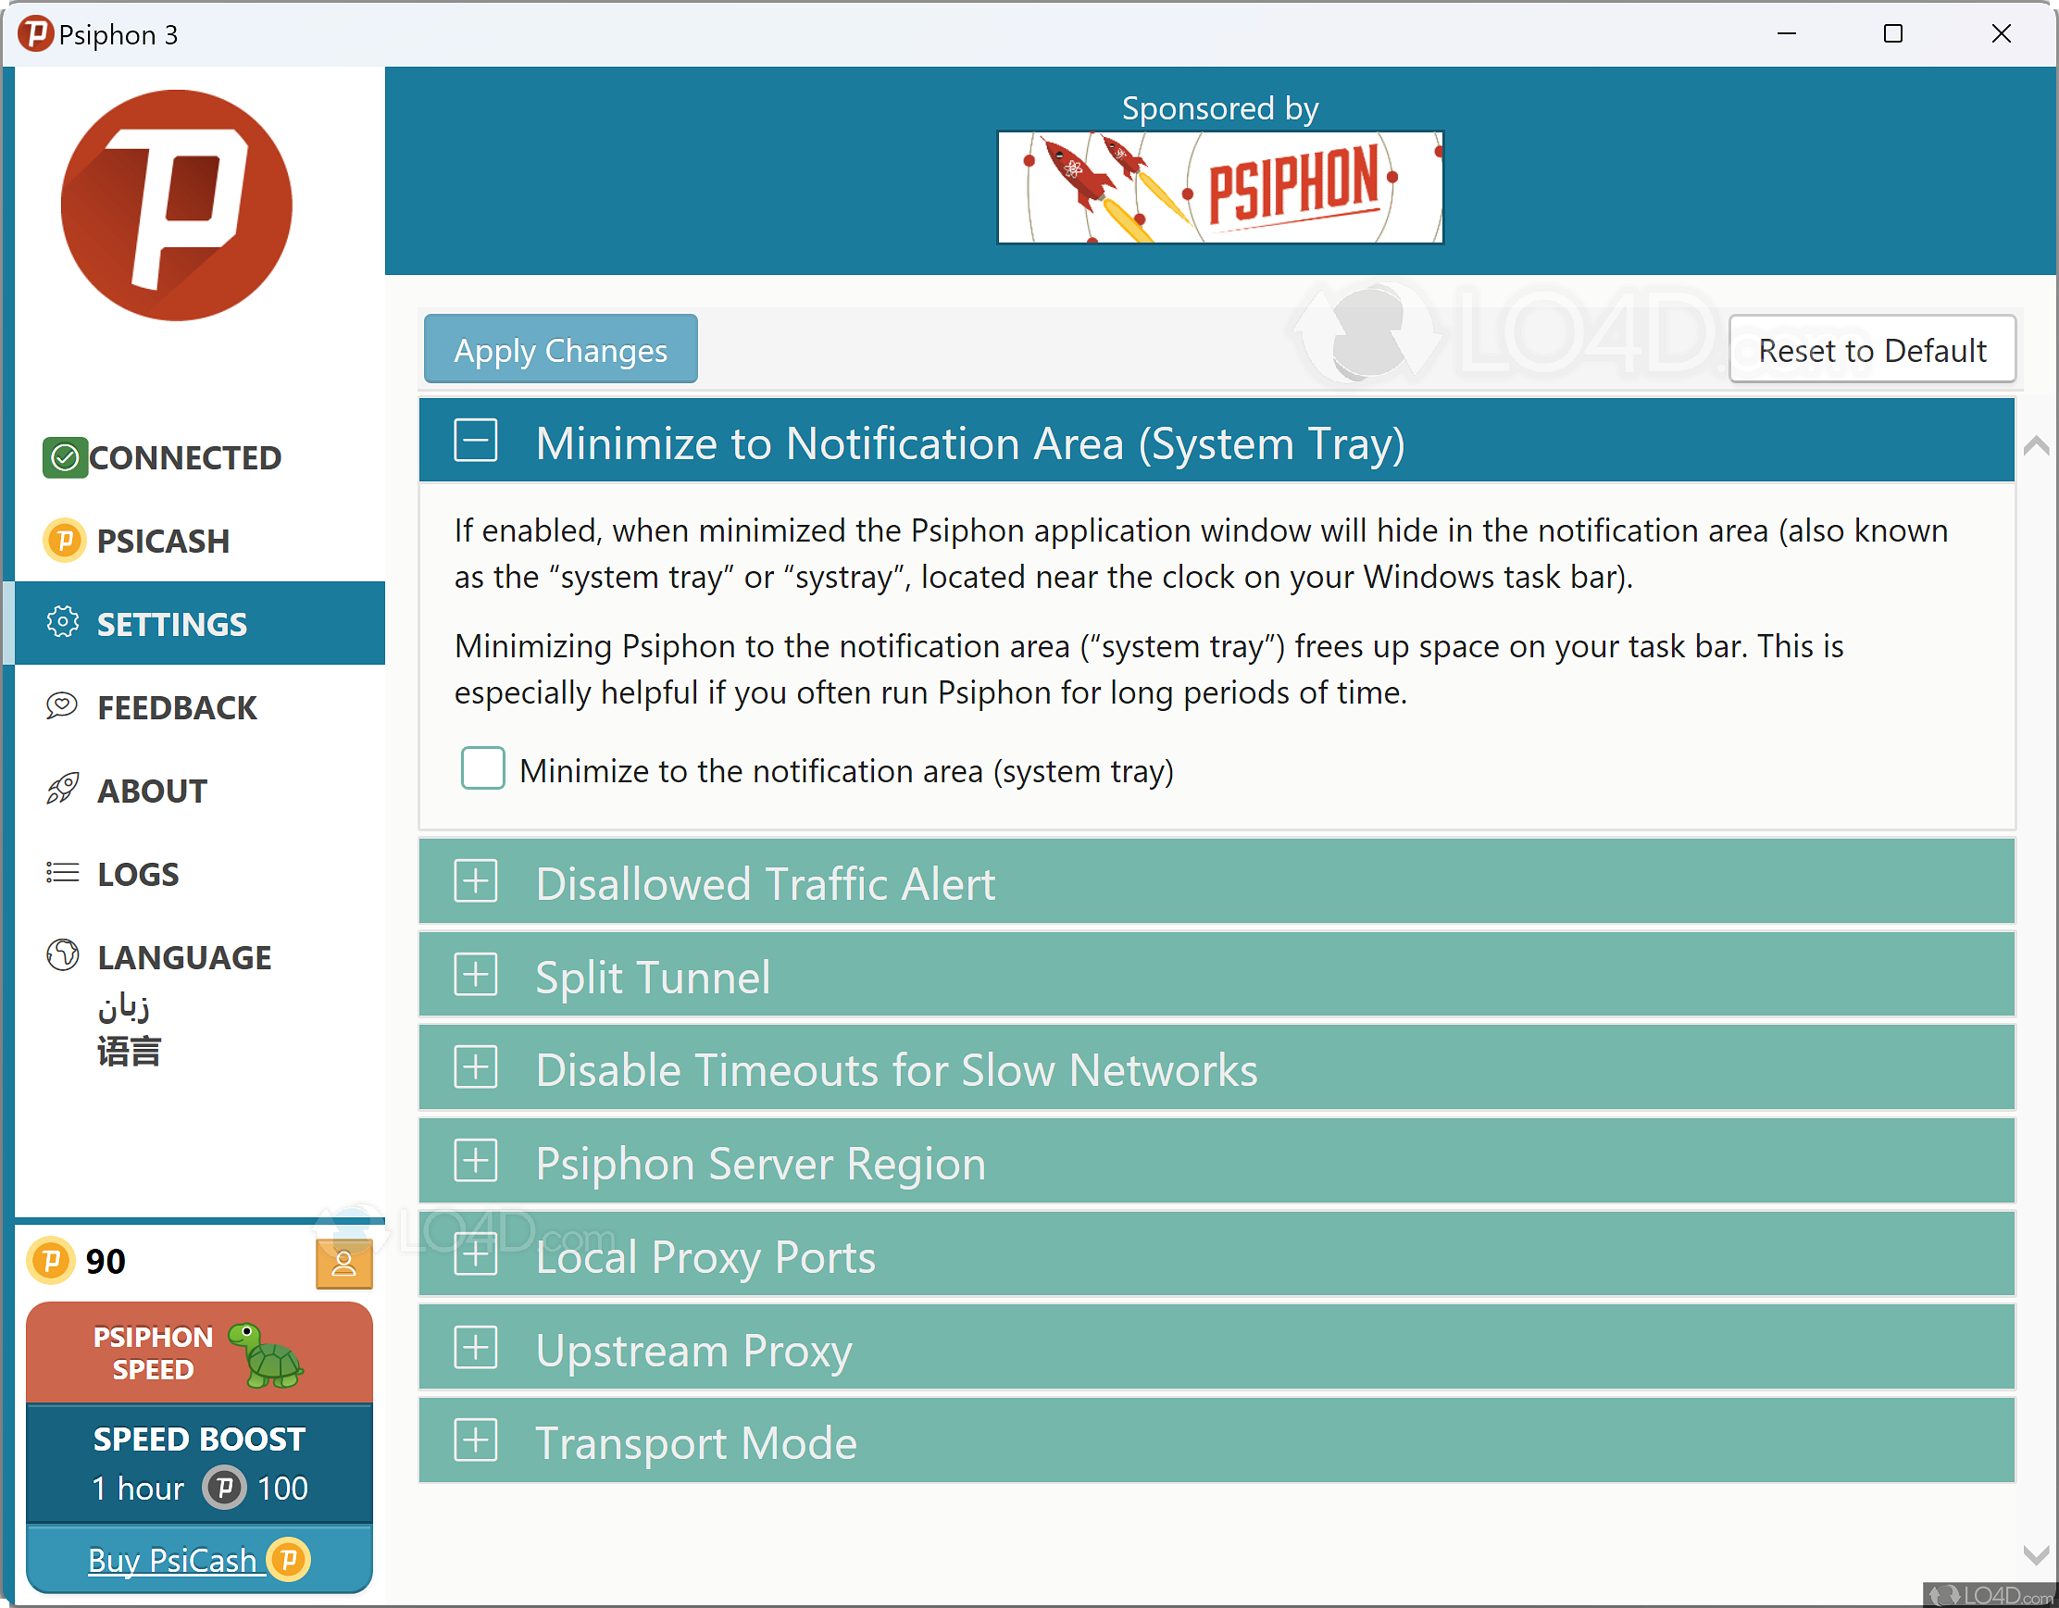The image size is (2059, 1608).
Task: Click the feedback speech bubble icon
Action: tap(62, 706)
